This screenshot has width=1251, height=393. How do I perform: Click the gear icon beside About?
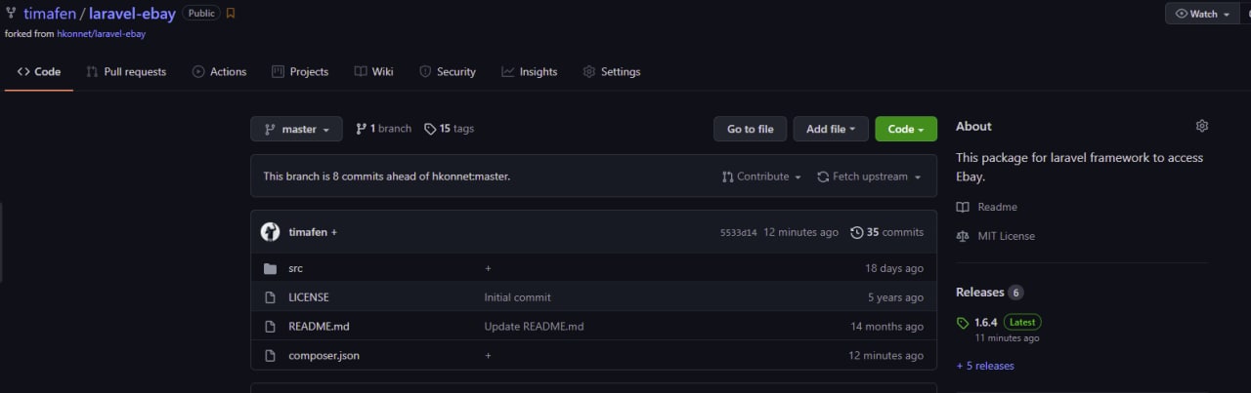pyautogui.click(x=1201, y=126)
